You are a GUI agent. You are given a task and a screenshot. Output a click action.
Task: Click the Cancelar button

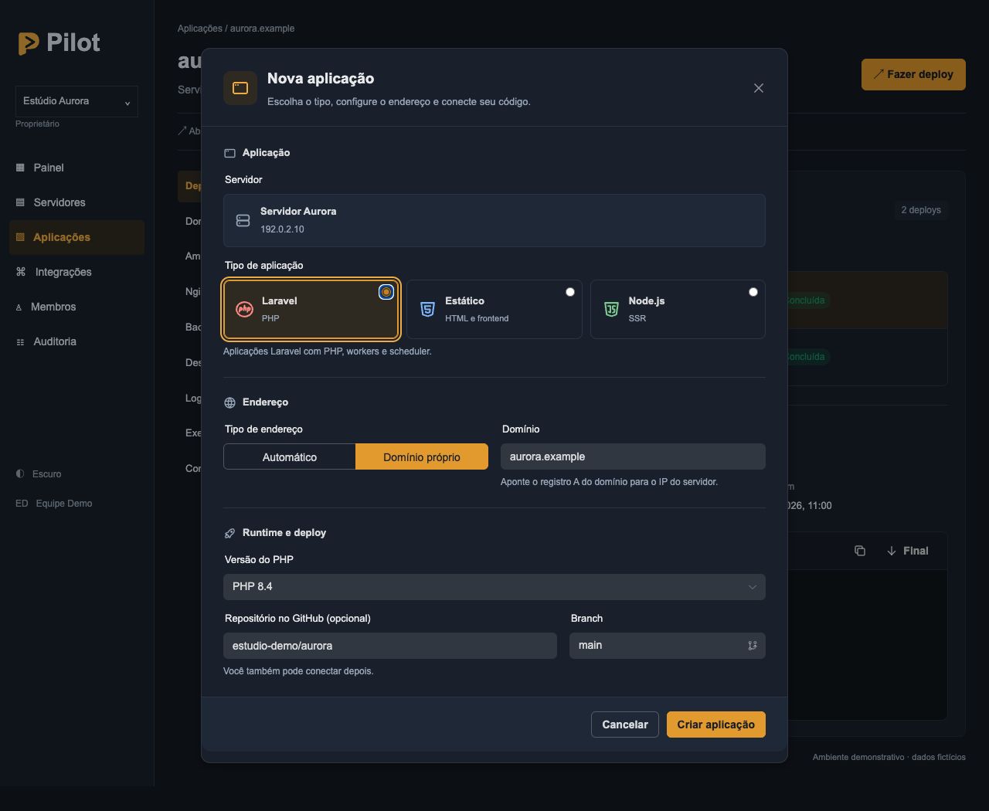point(625,724)
